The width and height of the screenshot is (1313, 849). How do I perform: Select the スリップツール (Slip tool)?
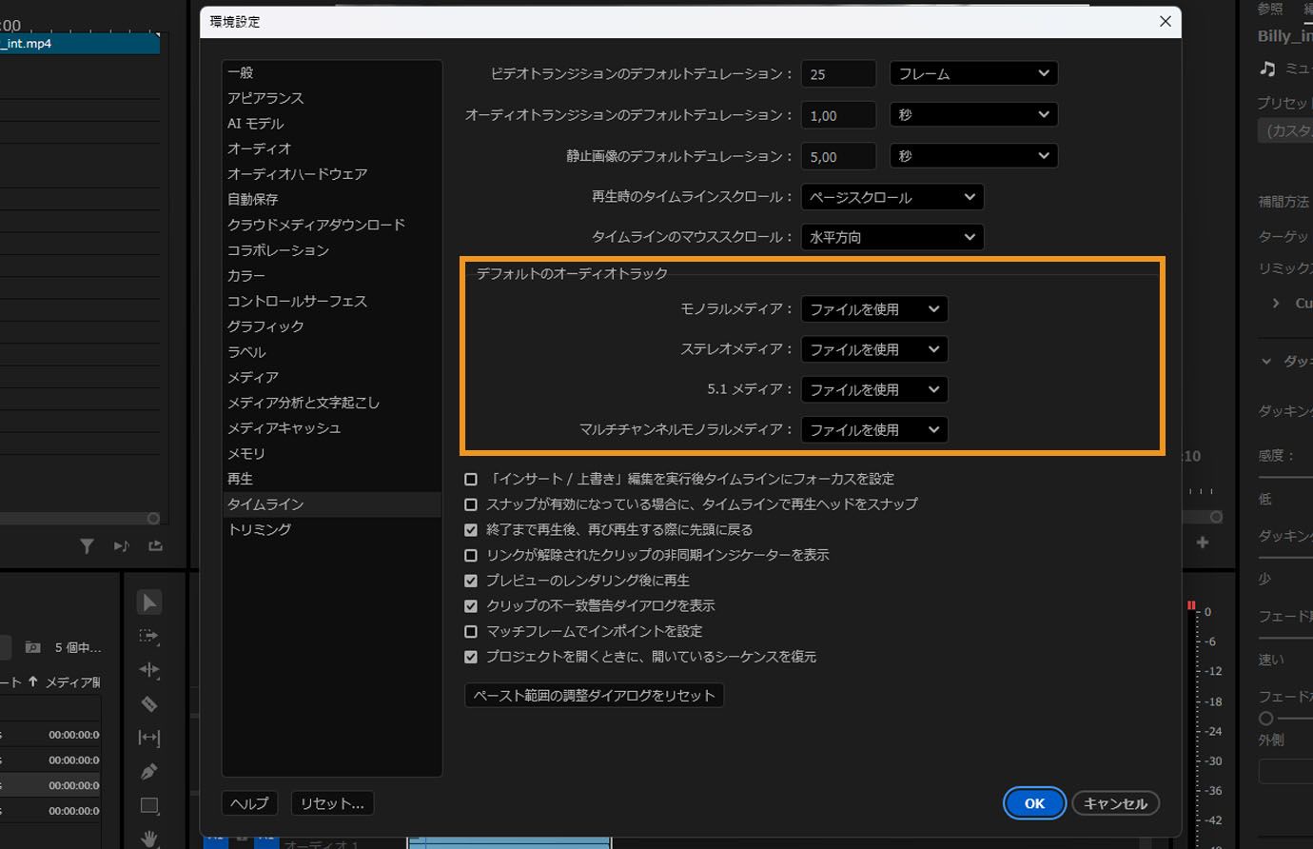[x=149, y=739]
